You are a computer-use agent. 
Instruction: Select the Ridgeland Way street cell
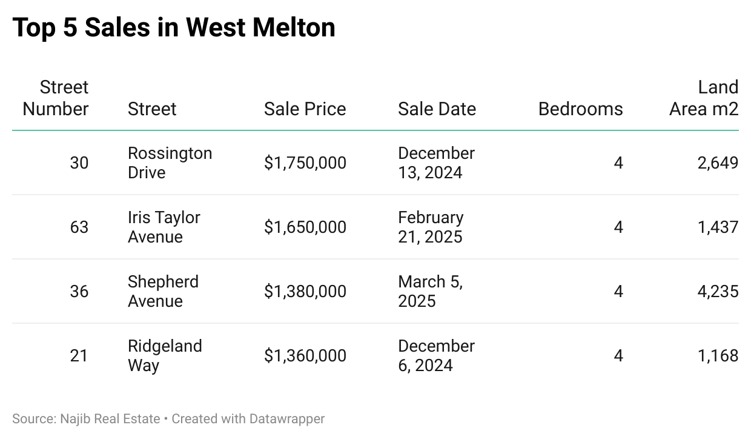point(165,356)
